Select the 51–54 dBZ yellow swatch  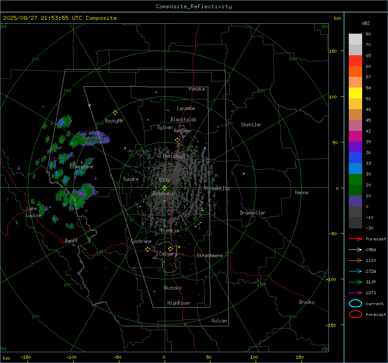tap(355, 93)
